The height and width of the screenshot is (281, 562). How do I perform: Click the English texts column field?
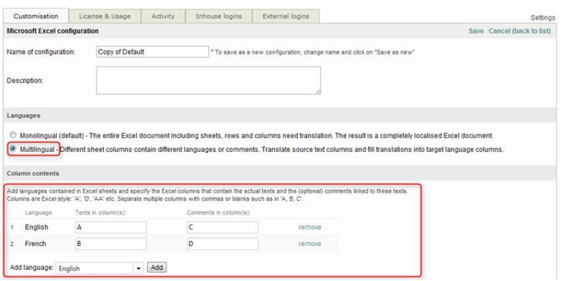point(110,227)
